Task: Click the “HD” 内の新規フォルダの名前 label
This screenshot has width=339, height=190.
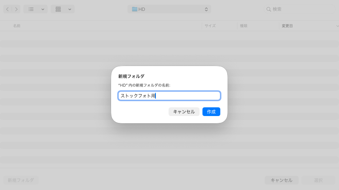Action: click(144, 85)
